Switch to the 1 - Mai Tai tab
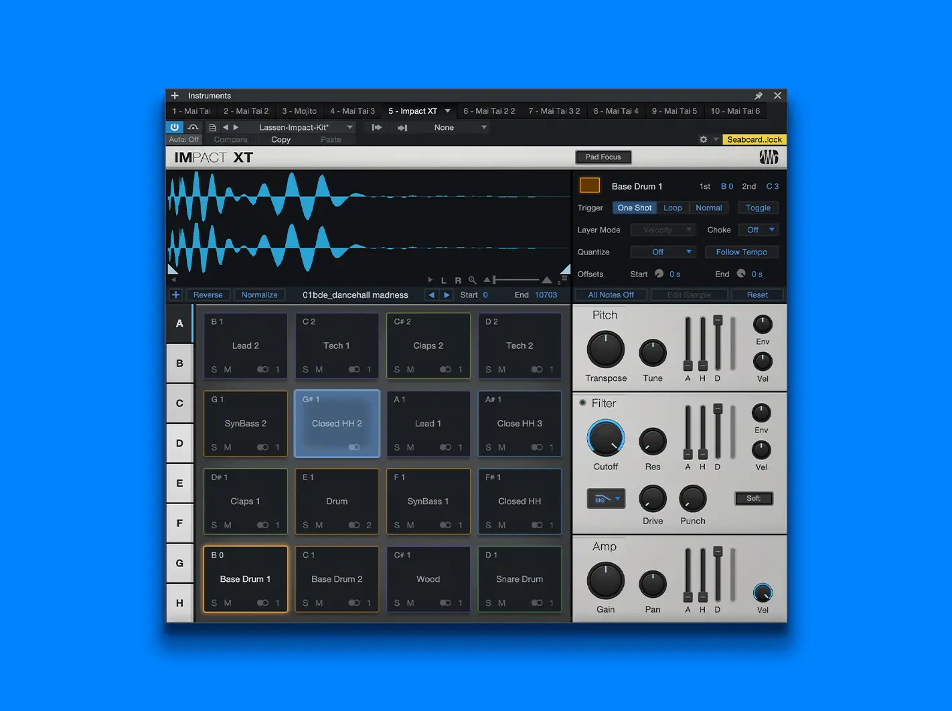The image size is (952, 711). pyautogui.click(x=191, y=111)
